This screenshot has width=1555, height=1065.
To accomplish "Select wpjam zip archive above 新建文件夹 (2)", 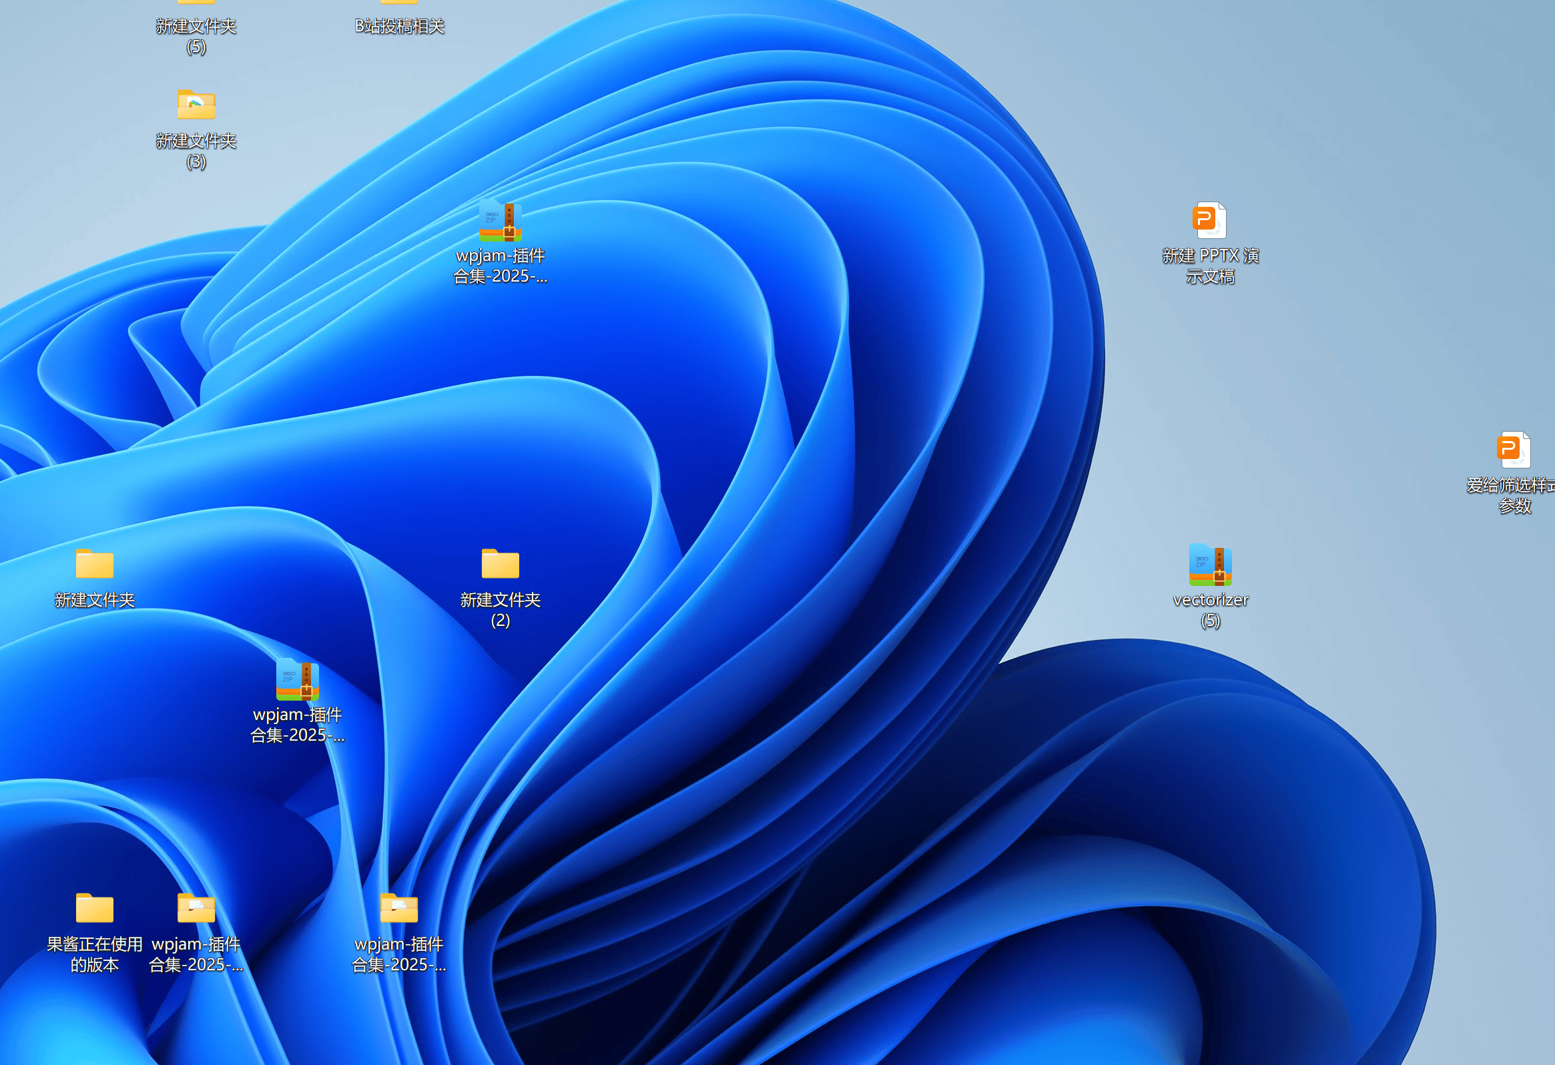I will click(500, 221).
